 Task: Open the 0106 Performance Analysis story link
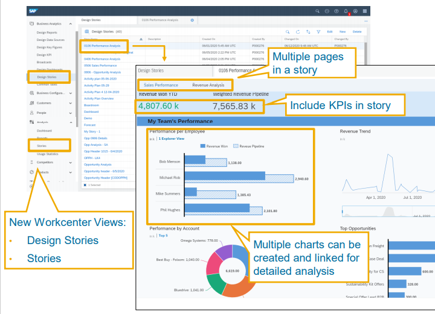[102, 46]
